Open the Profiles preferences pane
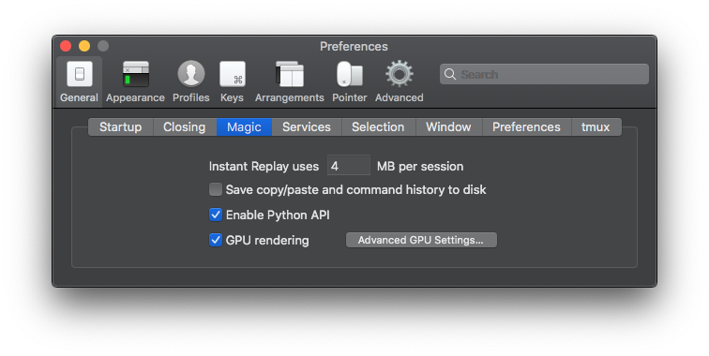 [x=190, y=82]
